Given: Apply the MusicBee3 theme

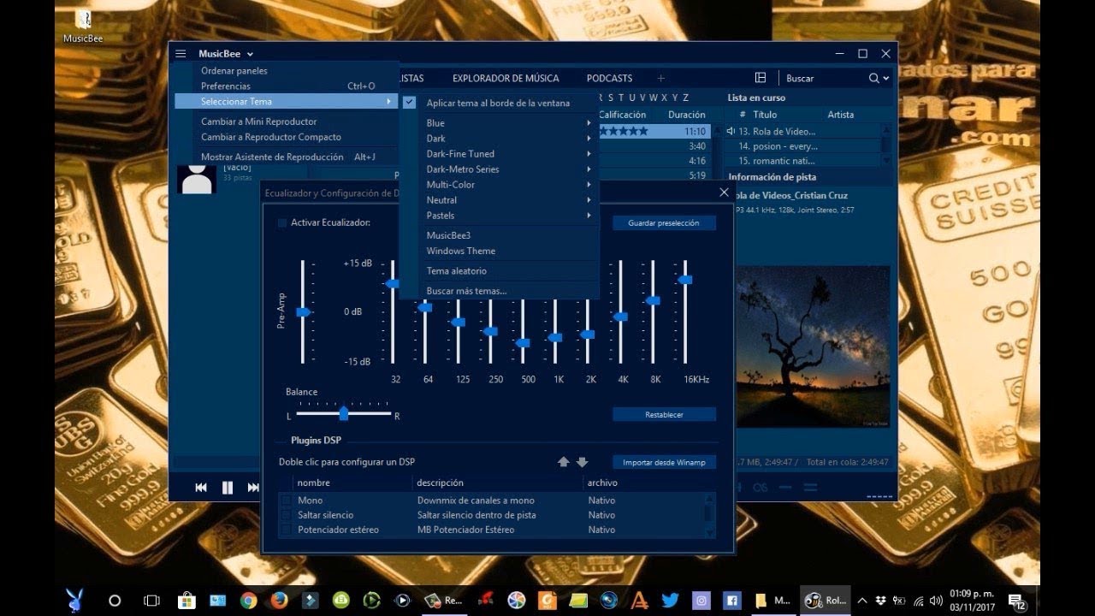Looking at the screenshot, I should tap(499, 235).
